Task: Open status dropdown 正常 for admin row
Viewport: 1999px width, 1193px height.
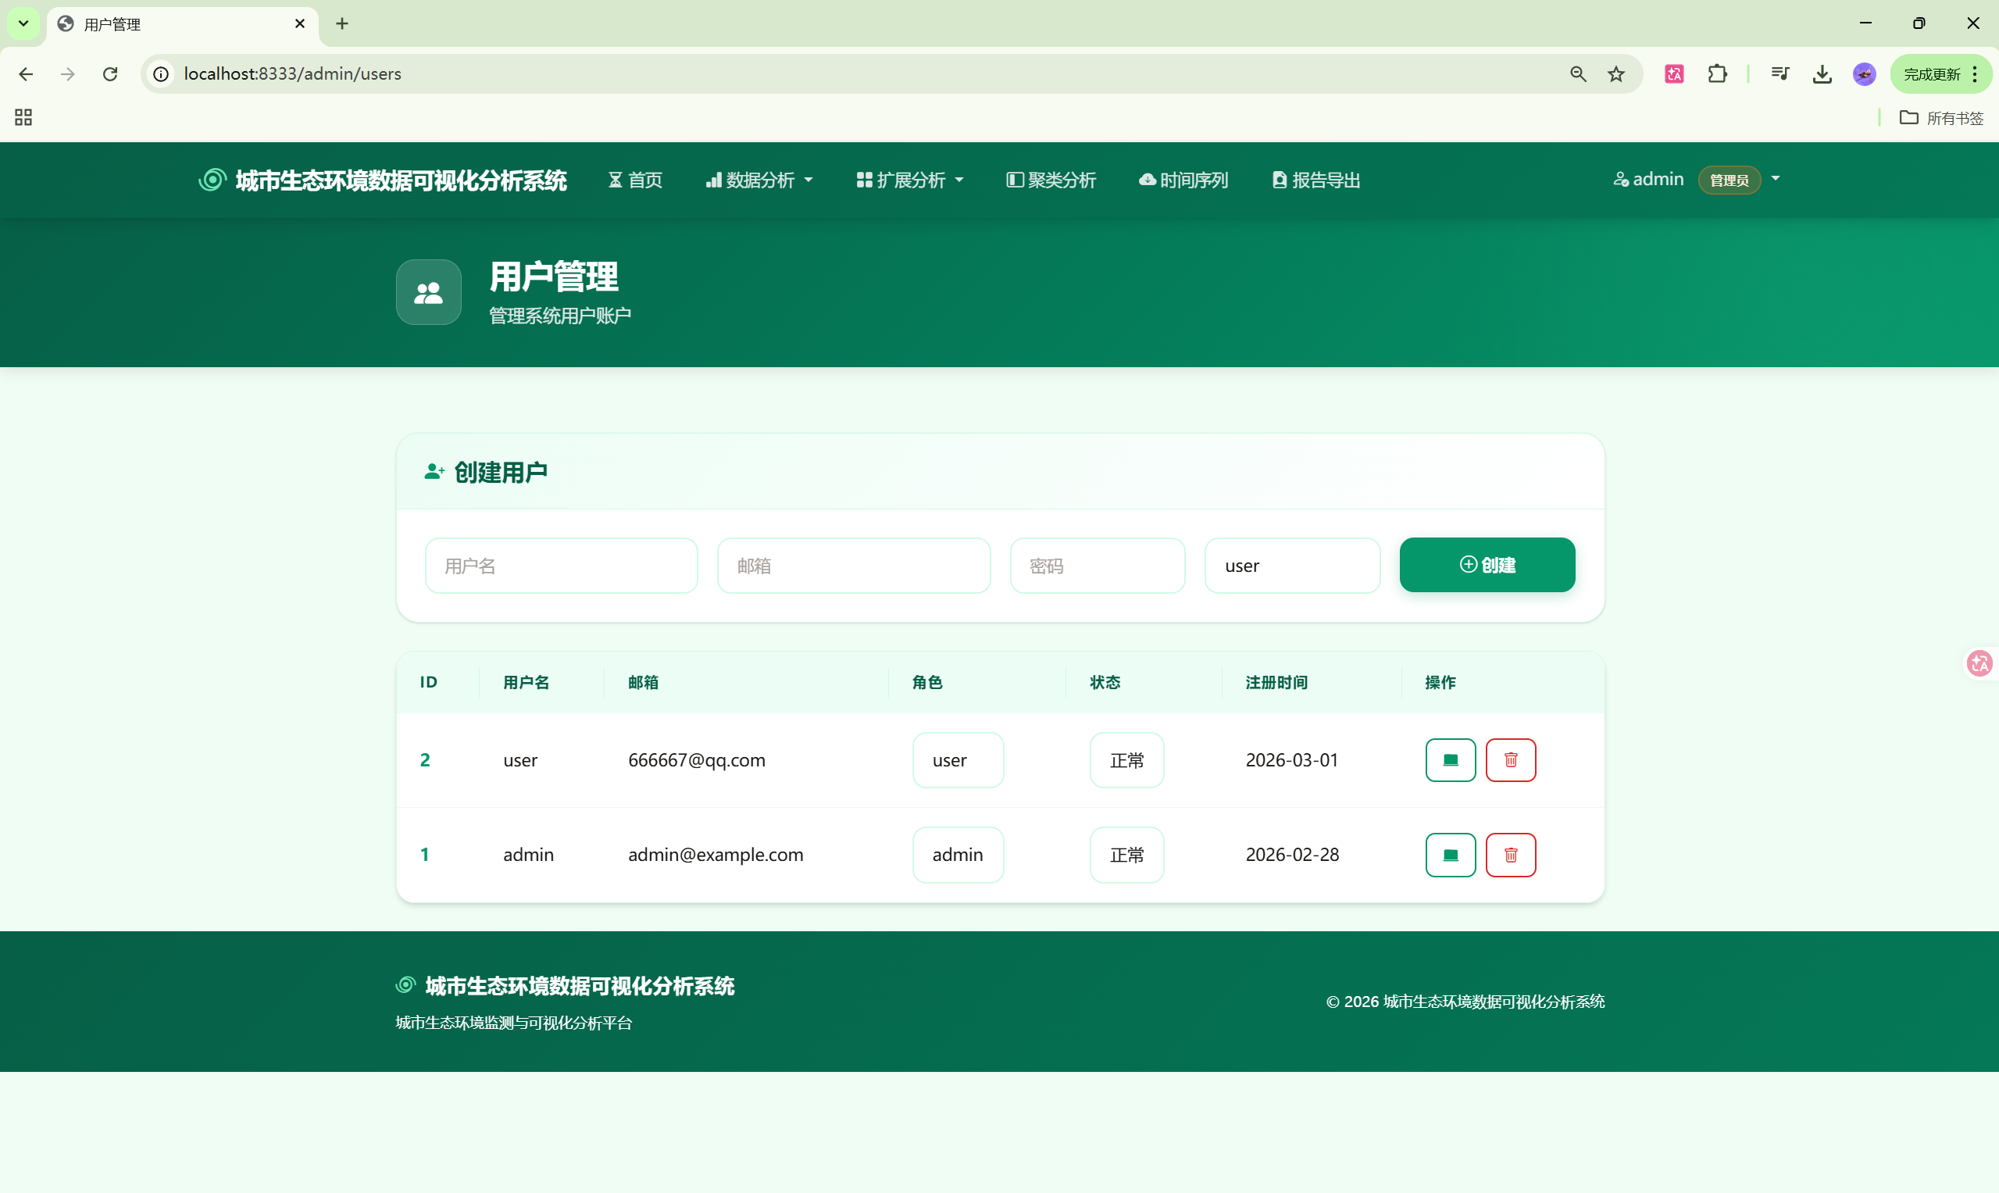Action: click(1126, 855)
